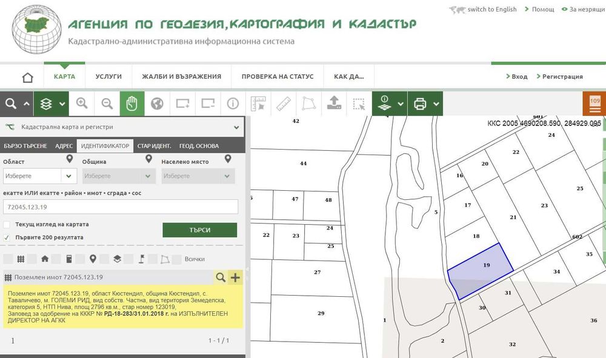The width and height of the screenshot is (606, 358).
Task: Open the КАРТА menu tab
Action: click(x=65, y=76)
